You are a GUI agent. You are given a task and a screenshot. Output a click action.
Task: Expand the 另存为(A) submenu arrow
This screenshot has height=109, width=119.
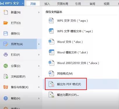point(39,44)
